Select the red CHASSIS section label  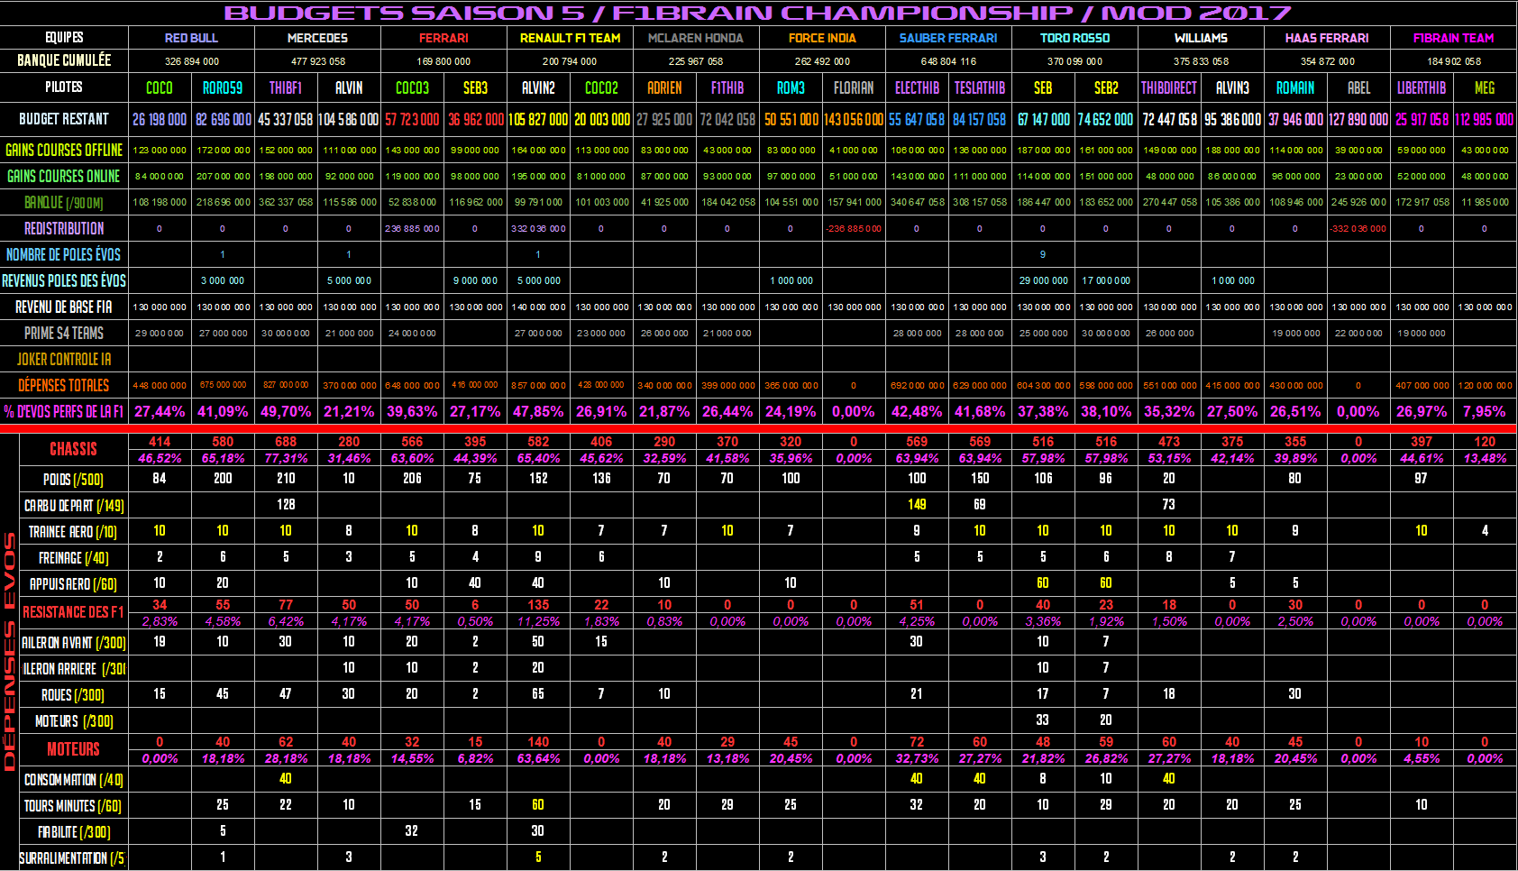pyautogui.click(x=73, y=449)
